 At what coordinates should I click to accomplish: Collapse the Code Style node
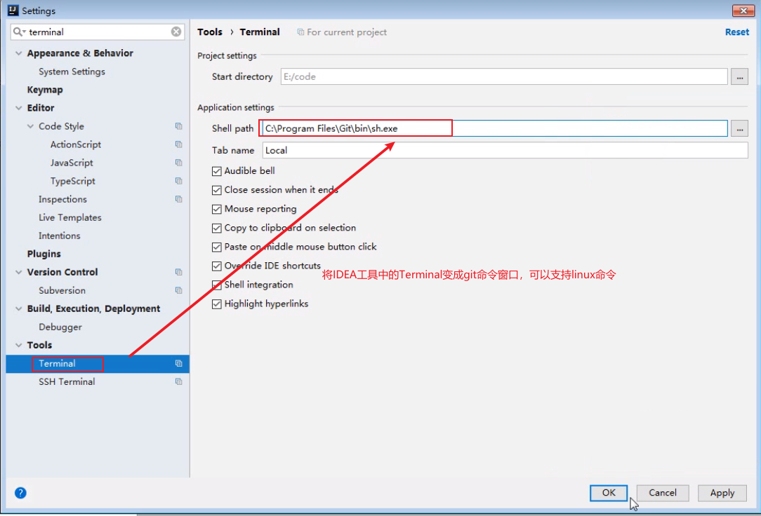pyautogui.click(x=30, y=126)
